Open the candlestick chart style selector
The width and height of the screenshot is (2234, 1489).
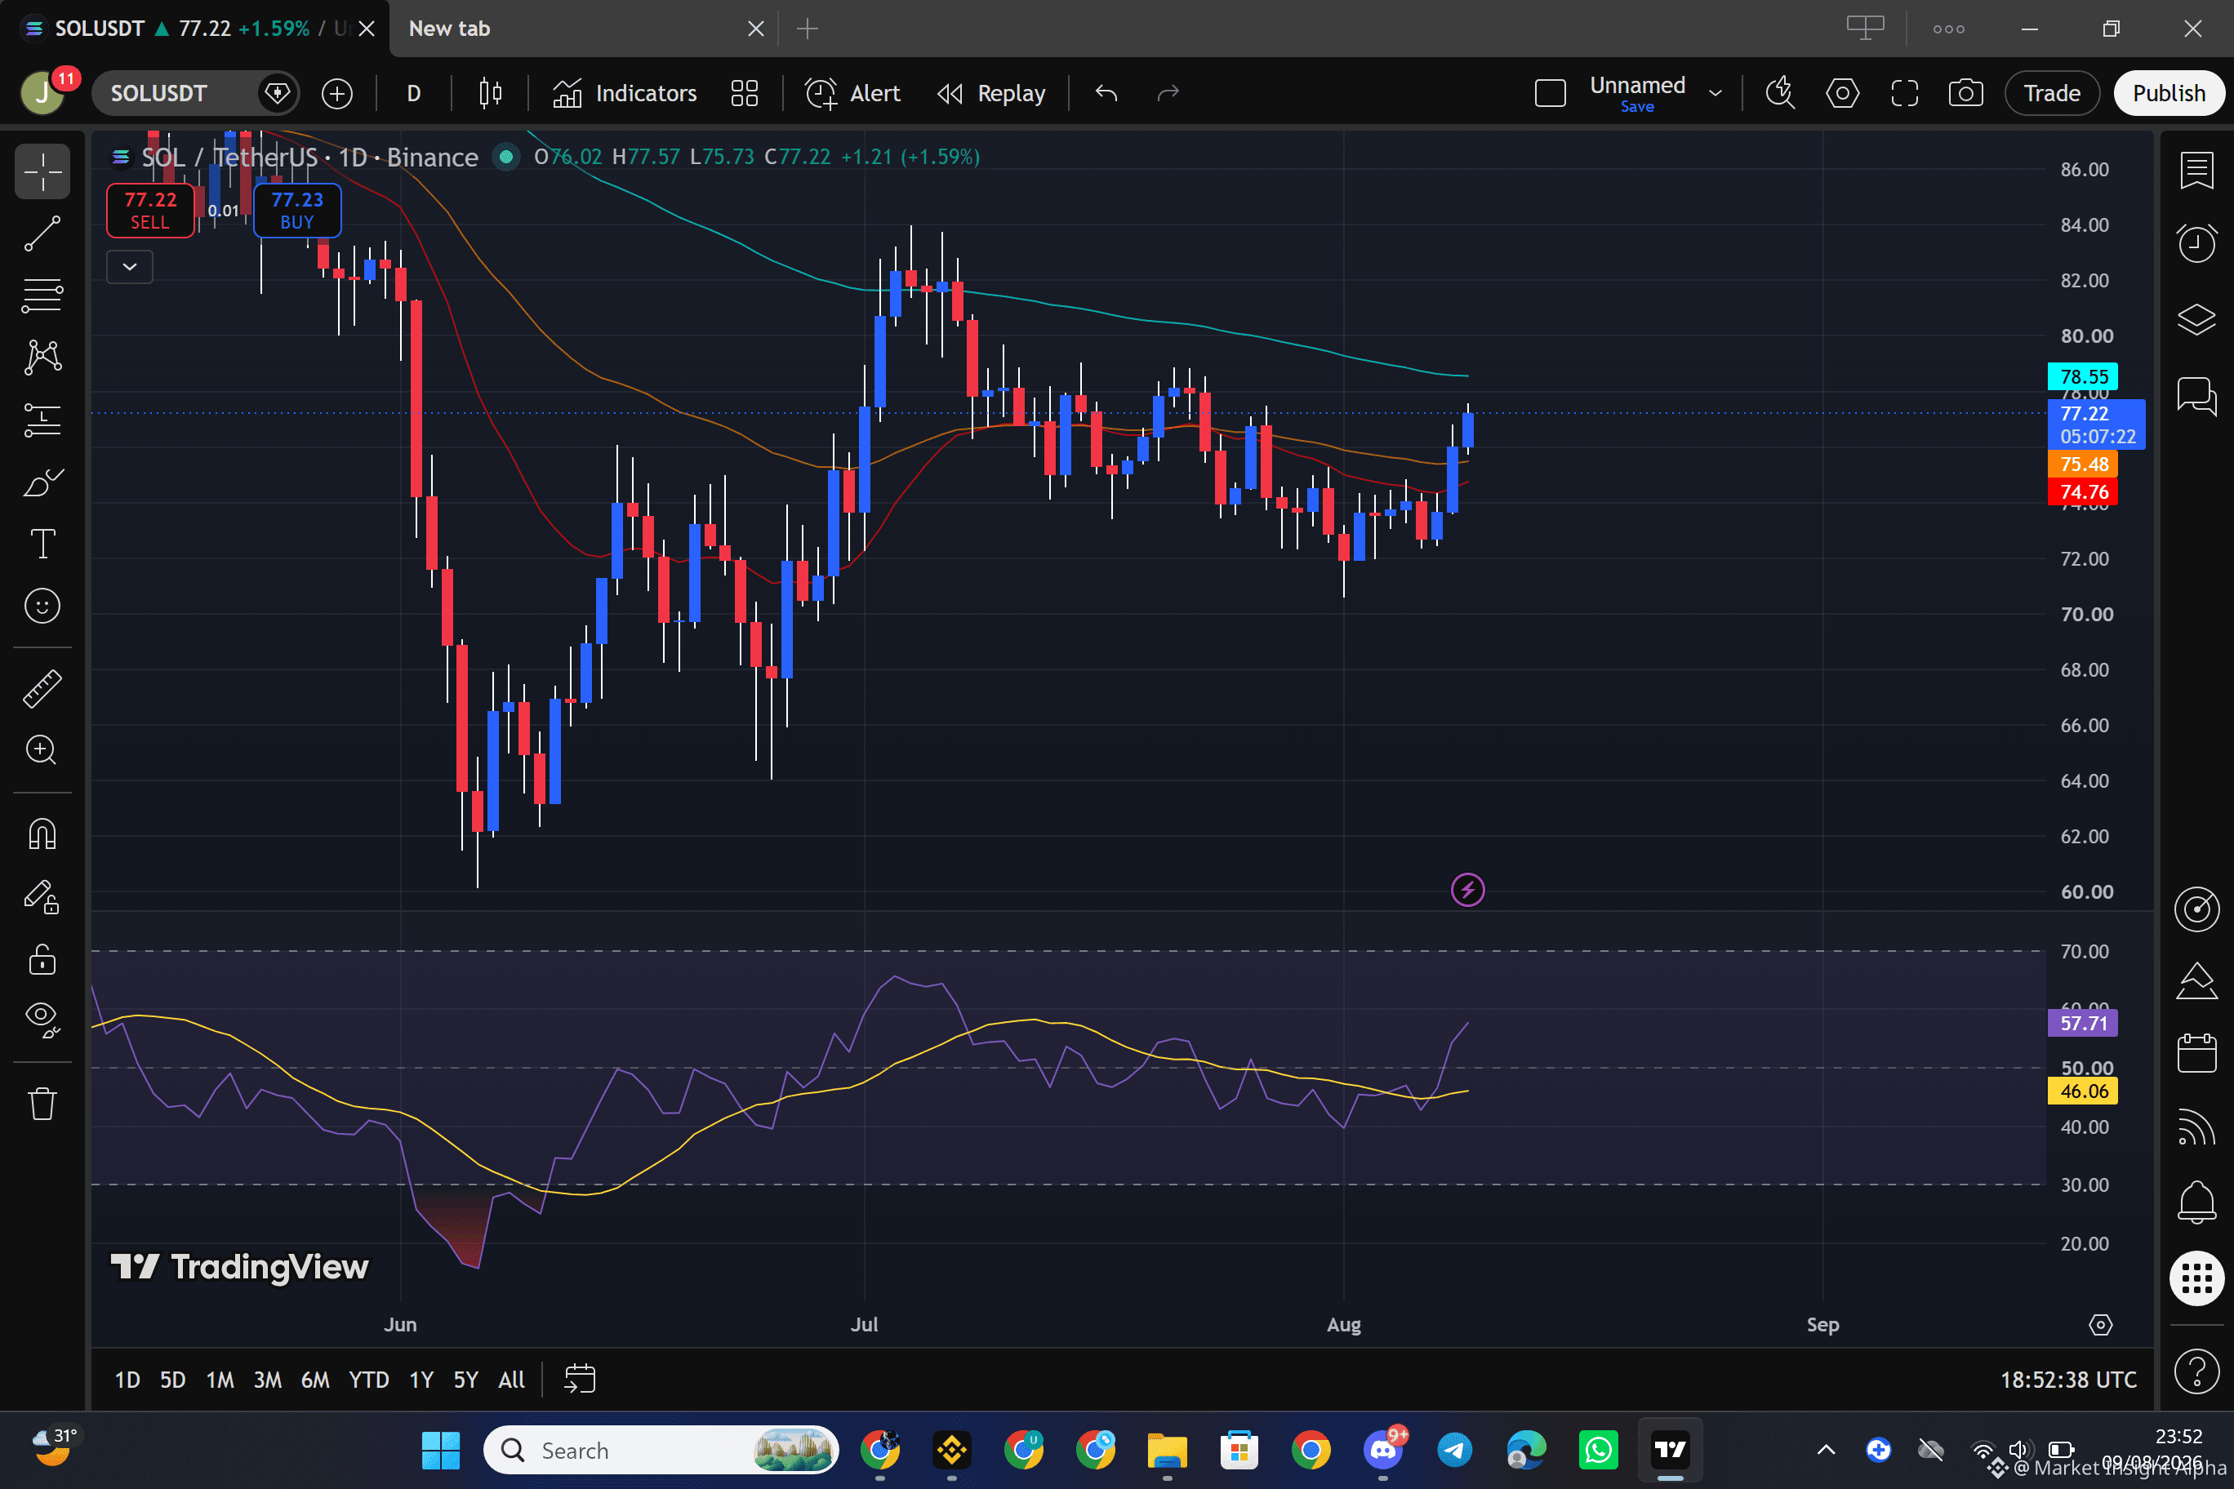pyautogui.click(x=490, y=93)
